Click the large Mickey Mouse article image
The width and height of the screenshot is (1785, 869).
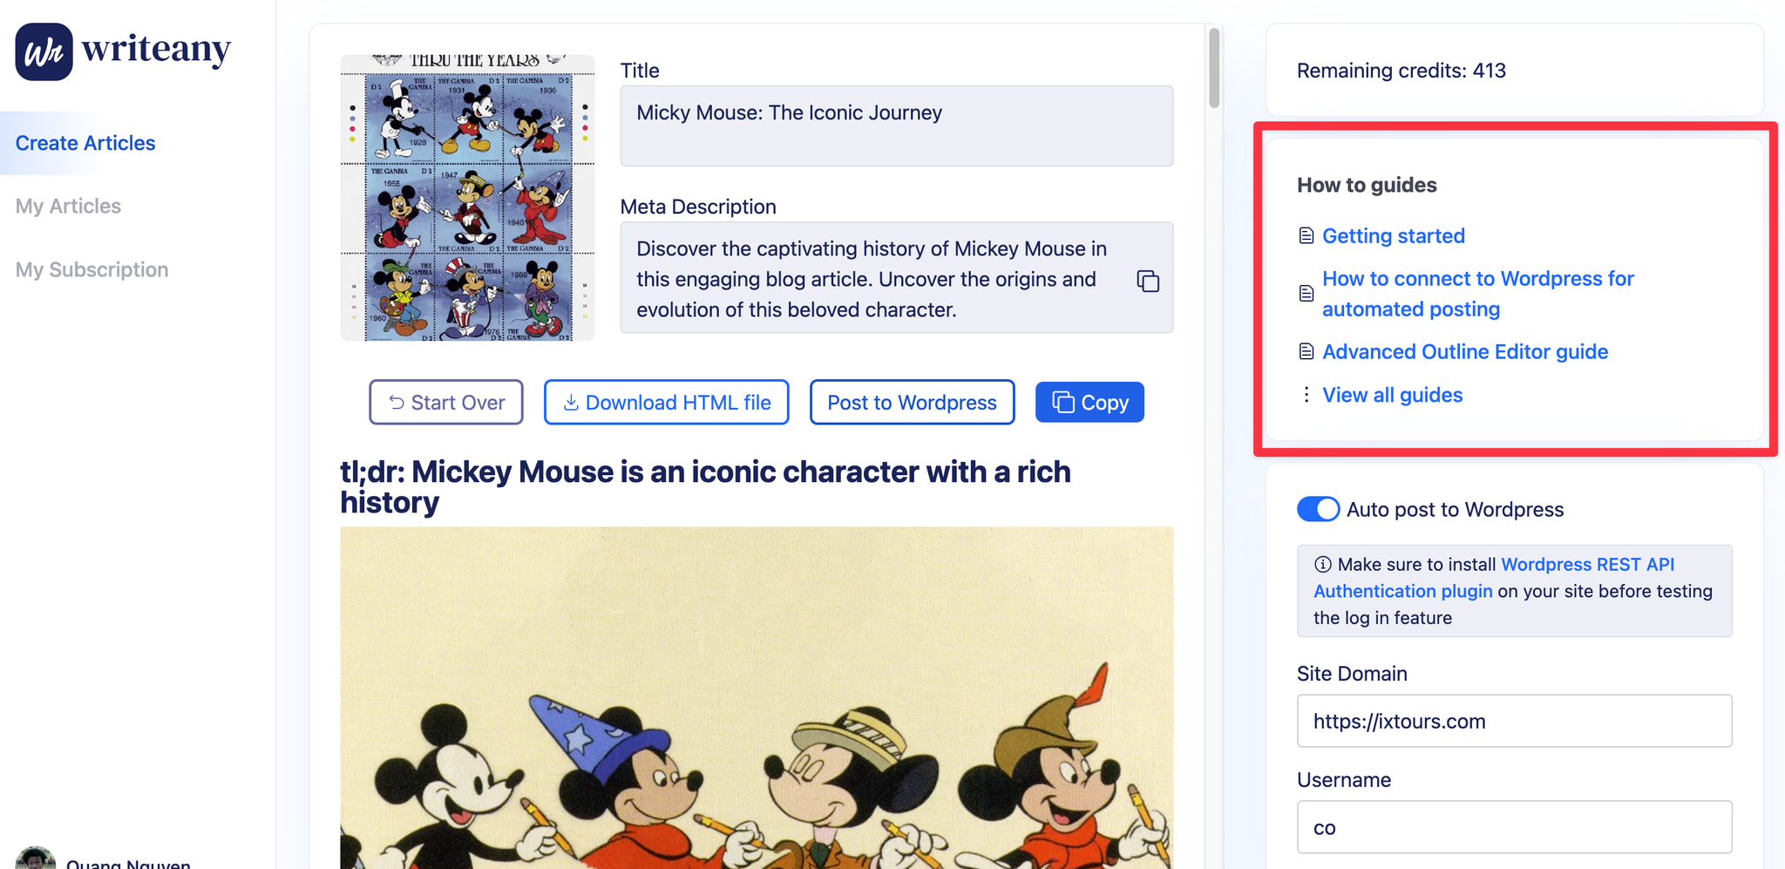pos(757,697)
